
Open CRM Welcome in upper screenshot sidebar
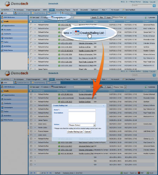(x=14, y=17)
